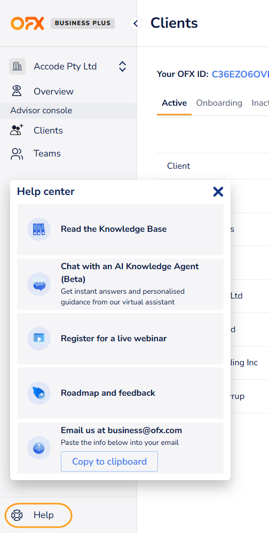Click the Copy to clipboard button
Screen dimensions: 269x533
[109, 461]
